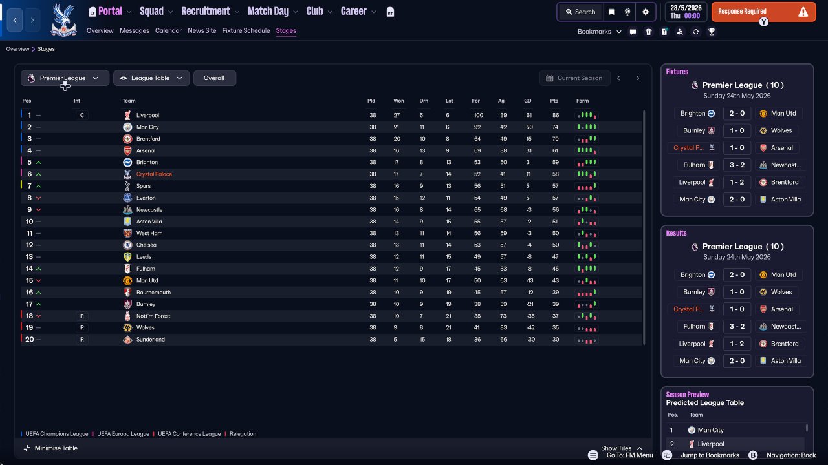Click Newcastle's form indicator in the table
The height and width of the screenshot is (465, 828).
[x=586, y=210]
